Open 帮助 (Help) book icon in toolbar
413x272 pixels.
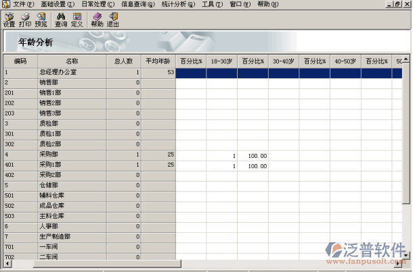pos(97,20)
